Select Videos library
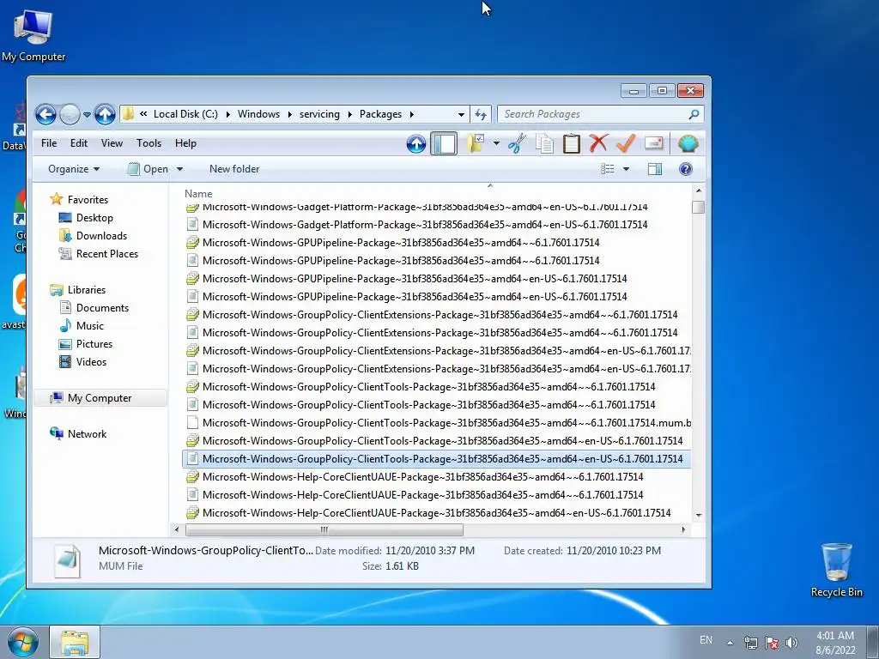Screen dimensions: 879x659 click(x=91, y=361)
